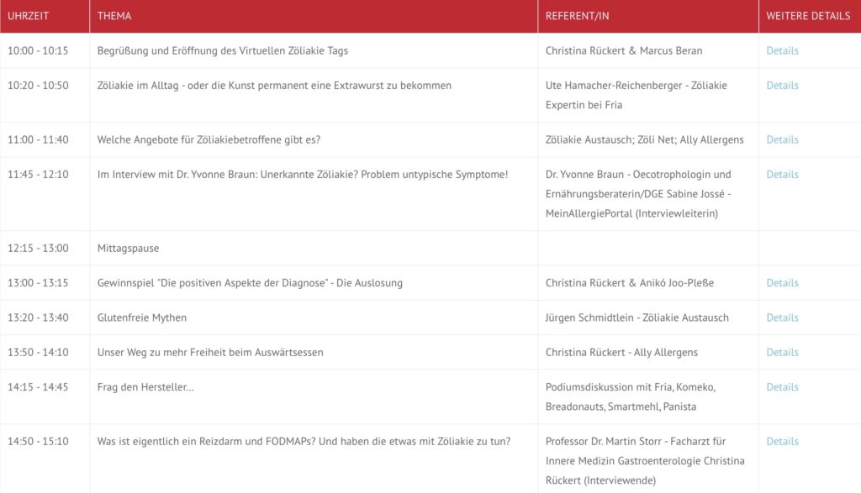The image size is (861, 493).
Task: Click topic Zöliakie im Alltag Extrawurst
Action: click(274, 85)
